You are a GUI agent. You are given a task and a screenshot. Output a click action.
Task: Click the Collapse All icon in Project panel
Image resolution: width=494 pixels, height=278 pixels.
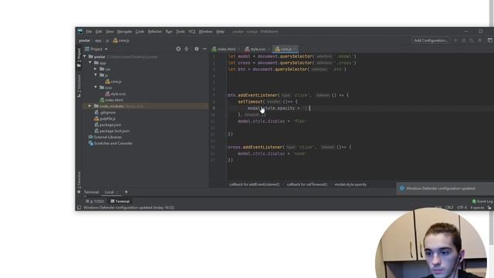(x=187, y=49)
